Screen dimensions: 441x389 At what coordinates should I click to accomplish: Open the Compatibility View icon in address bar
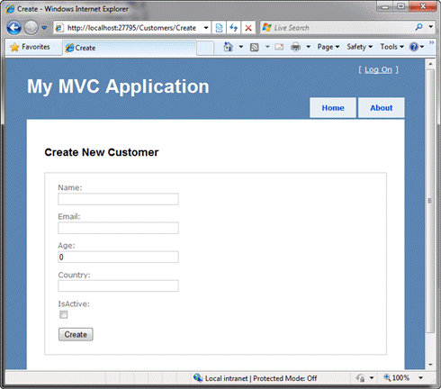(220, 28)
